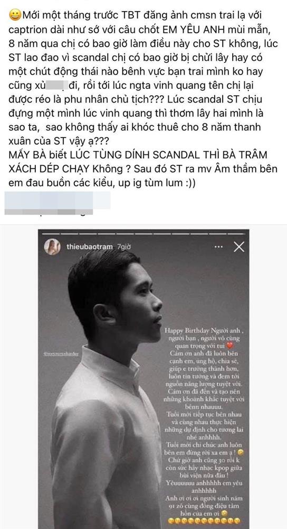
Task: Jump to the first story progress segment
Action: 51,233
